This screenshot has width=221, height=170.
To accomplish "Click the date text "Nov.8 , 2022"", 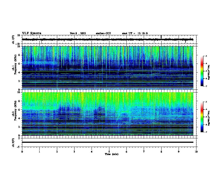I will (78, 33).
